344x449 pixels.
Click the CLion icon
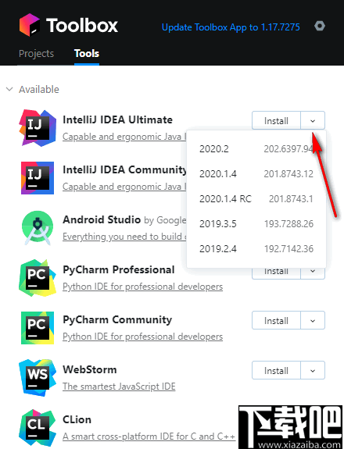(x=38, y=428)
